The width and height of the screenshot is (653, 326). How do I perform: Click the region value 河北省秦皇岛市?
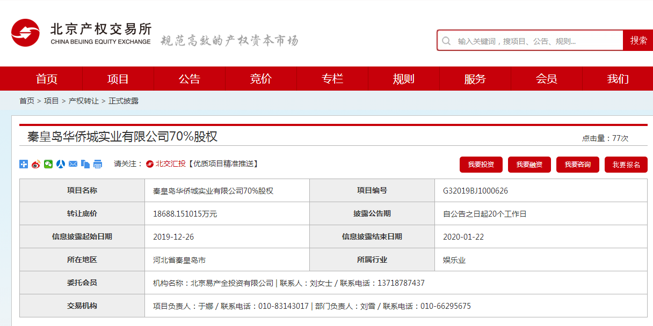click(179, 260)
